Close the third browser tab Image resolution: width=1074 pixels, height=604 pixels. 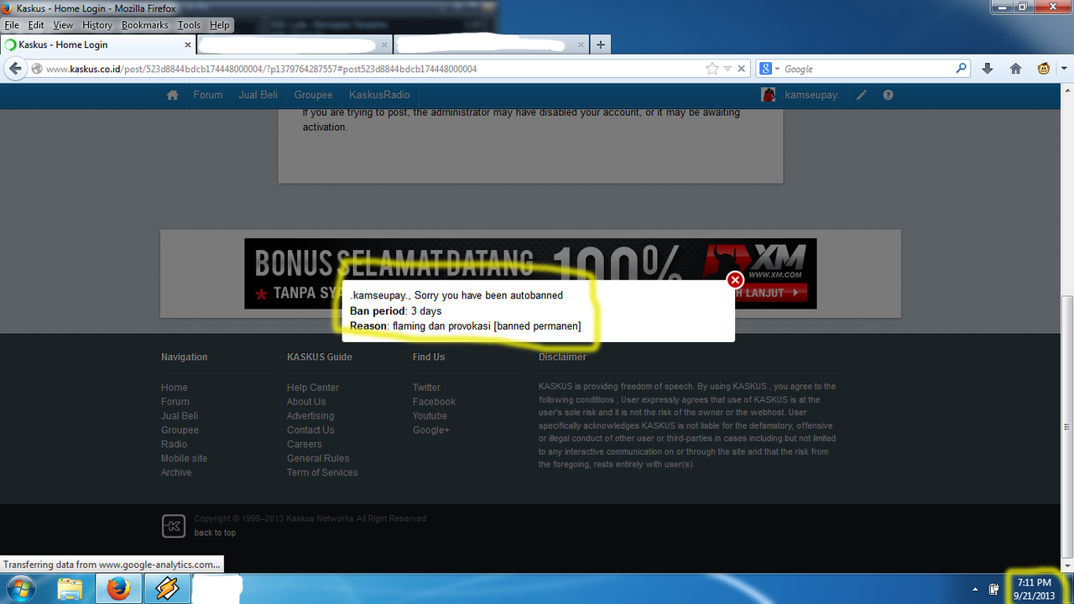581,44
